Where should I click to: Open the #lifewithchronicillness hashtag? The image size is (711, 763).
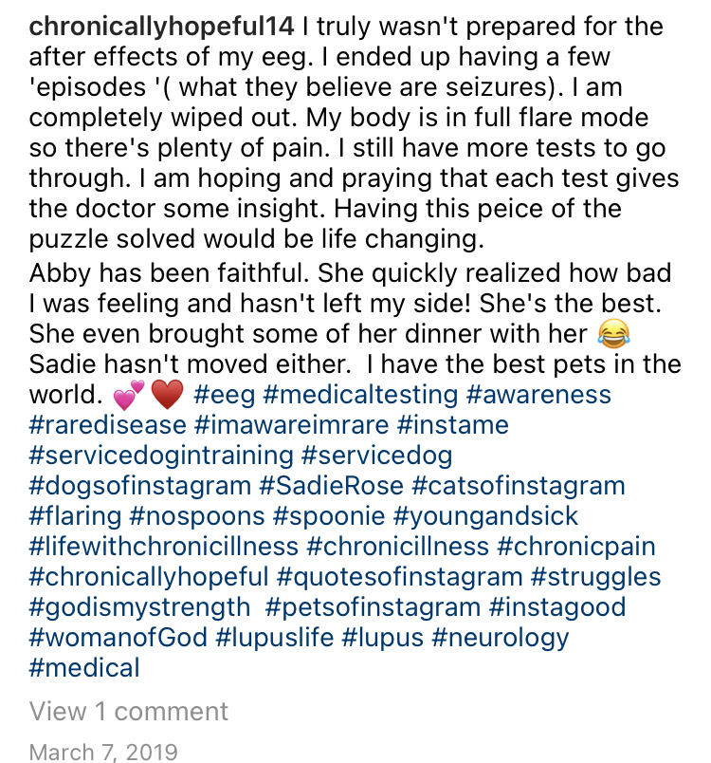pos(164,547)
